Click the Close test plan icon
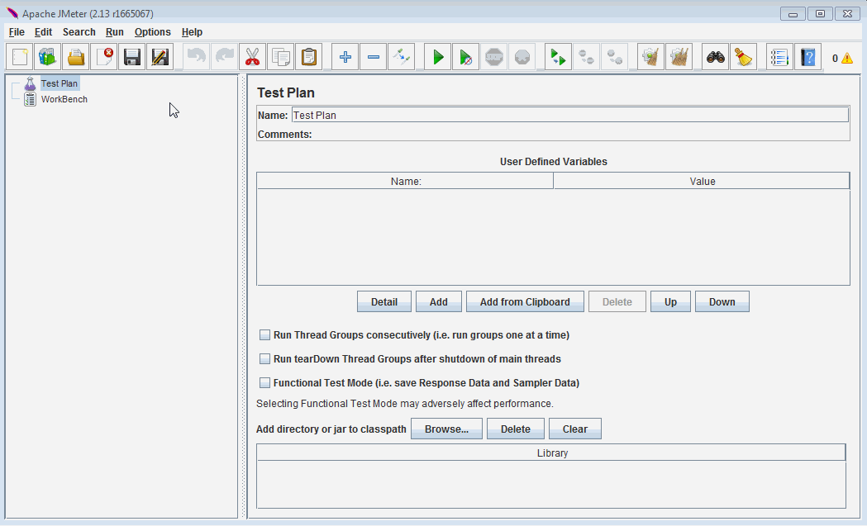 tap(104, 57)
